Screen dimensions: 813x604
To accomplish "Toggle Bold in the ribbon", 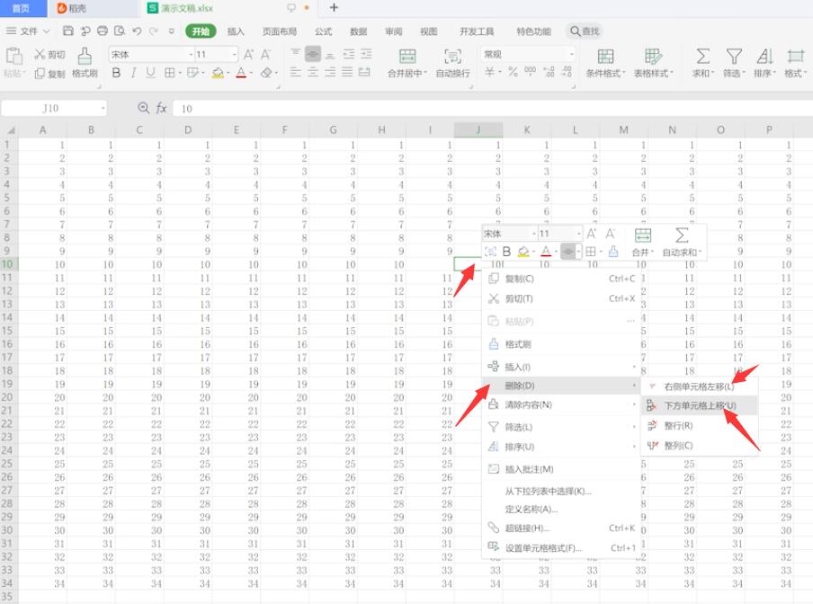I will [x=116, y=73].
